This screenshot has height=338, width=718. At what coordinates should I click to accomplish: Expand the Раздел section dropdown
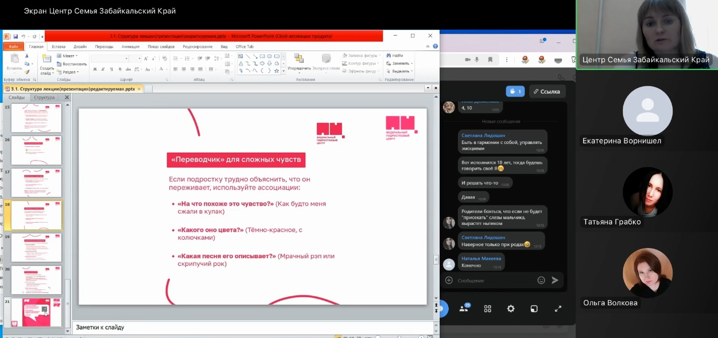(x=68, y=72)
